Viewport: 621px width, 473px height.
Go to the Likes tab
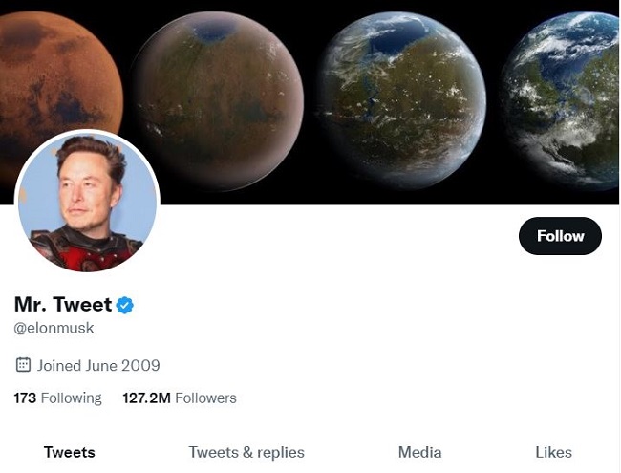click(553, 452)
